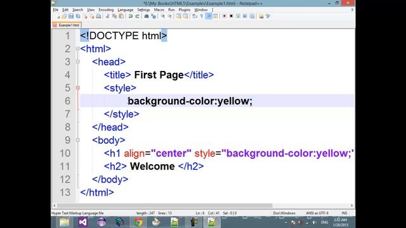Open Google Chrome from the taskbar
Screen dimensions: 406x228
(138, 222)
